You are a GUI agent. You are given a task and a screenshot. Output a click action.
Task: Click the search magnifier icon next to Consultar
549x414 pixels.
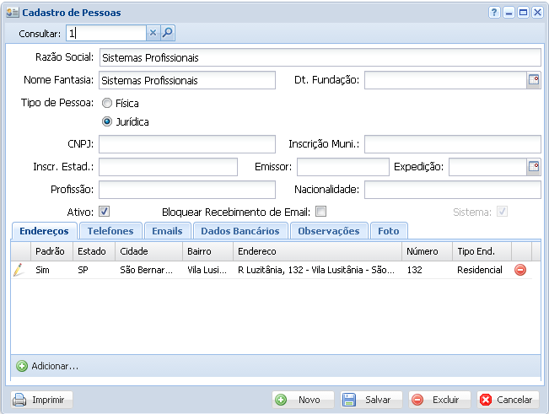coord(167,33)
